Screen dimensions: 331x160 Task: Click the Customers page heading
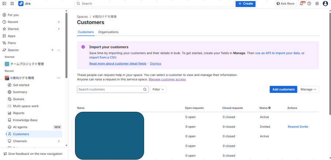point(91,22)
